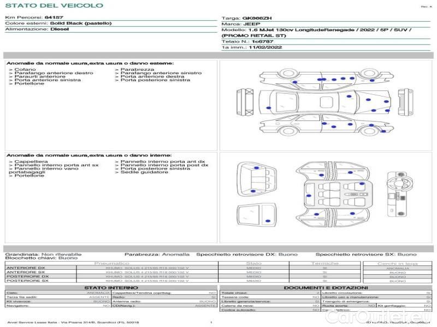This screenshot has width=437, height=327.
Task: Click "Portellone" in the exterior anomalies list
Action: point(27,83)
